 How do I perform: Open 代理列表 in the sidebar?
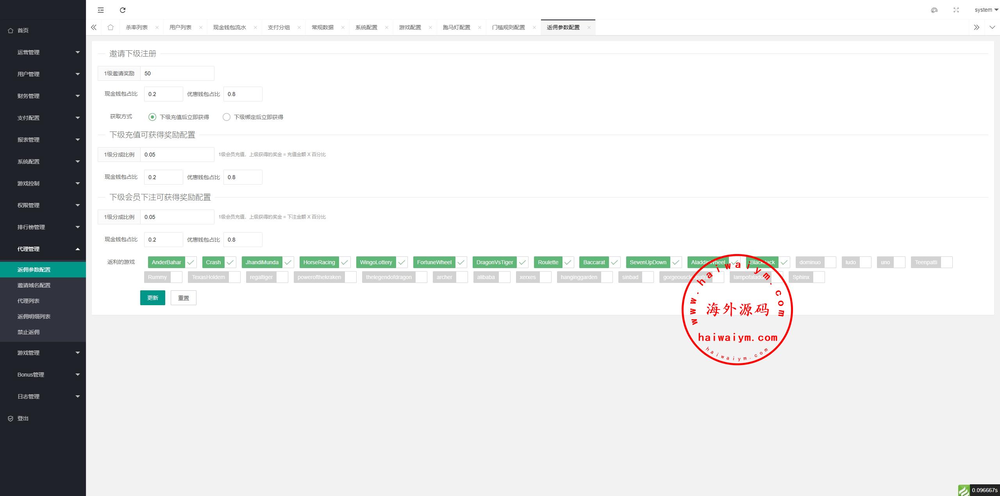click(x=29, y=301)
